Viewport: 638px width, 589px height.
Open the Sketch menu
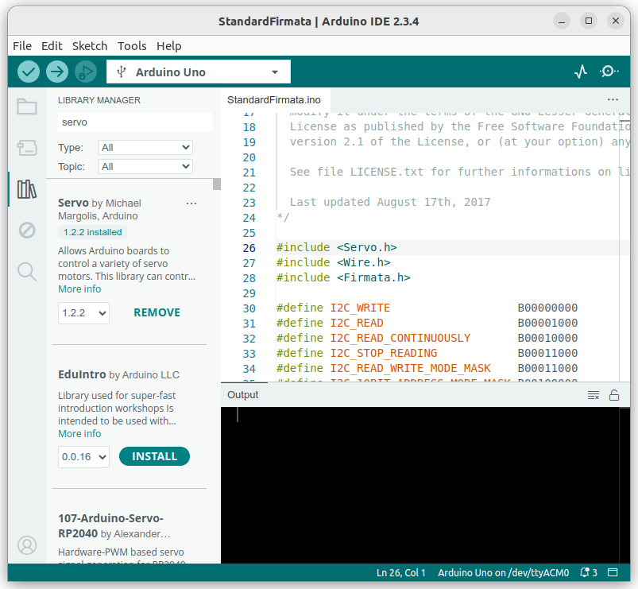point(90,46)
